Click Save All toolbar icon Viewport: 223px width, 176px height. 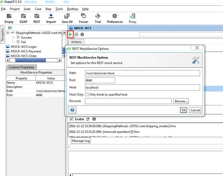(67, 19)
